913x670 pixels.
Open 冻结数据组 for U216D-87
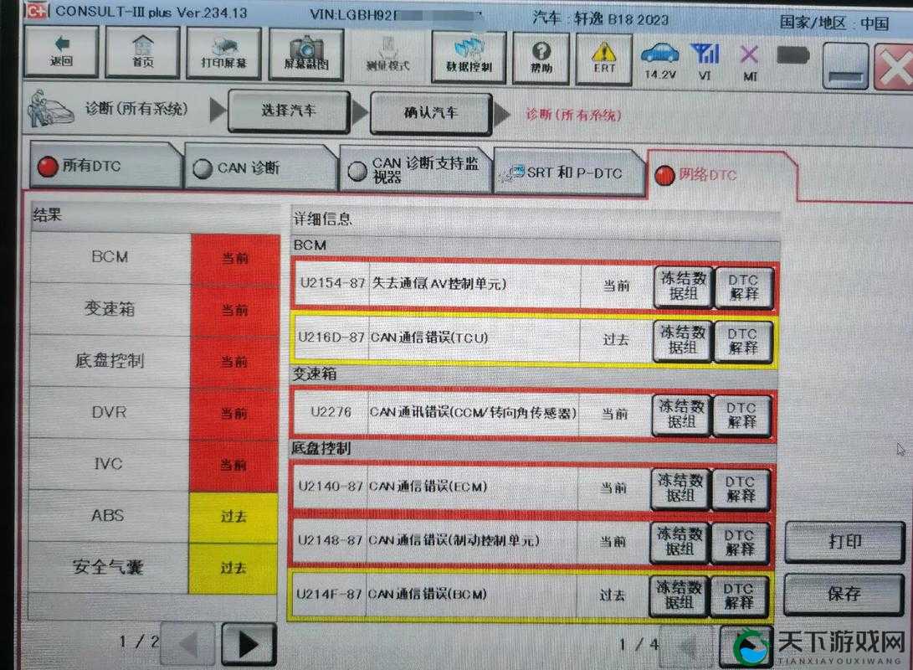point(682,340)
